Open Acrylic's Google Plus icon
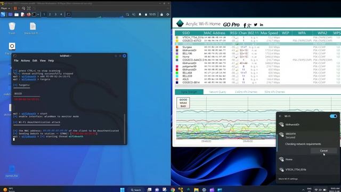This screenshot has height=192, width=341. [249, 25]
